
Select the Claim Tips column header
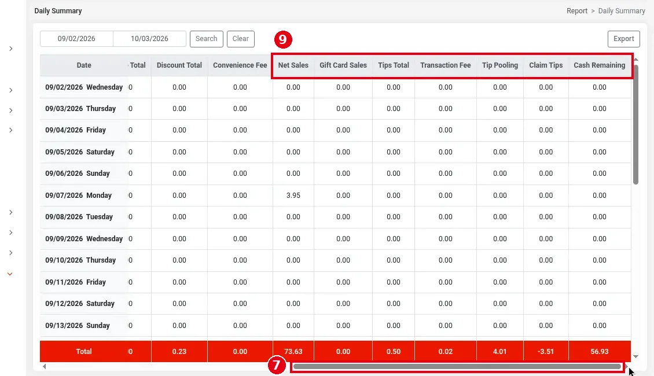(x=546, y=65)
